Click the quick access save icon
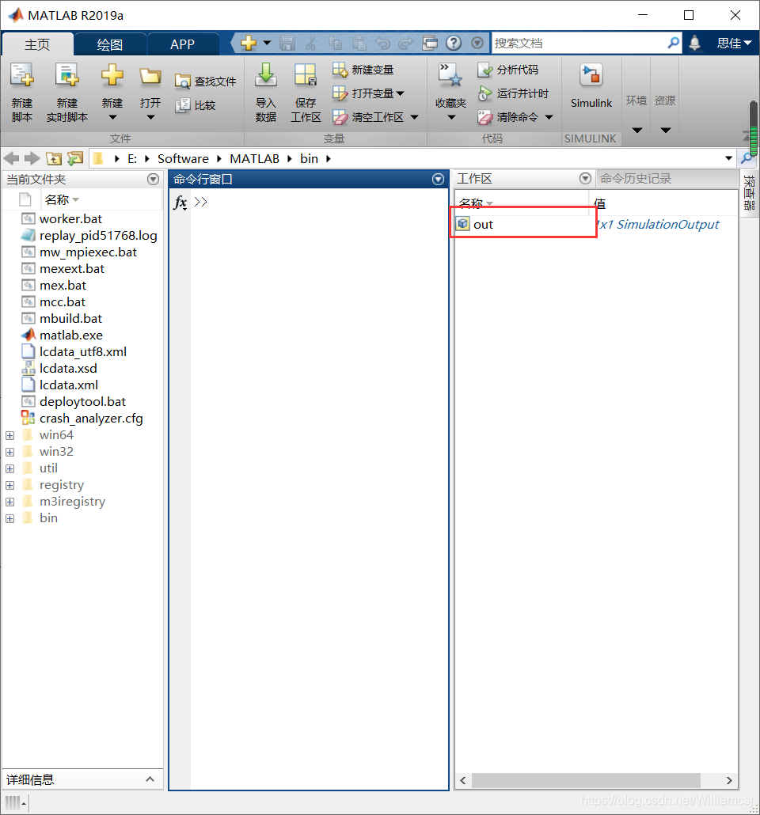The image size is (760, 815). pyautogui.click(x=287, y=44)
